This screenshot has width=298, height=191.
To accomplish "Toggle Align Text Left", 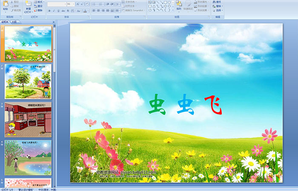I will click(94, 11).
